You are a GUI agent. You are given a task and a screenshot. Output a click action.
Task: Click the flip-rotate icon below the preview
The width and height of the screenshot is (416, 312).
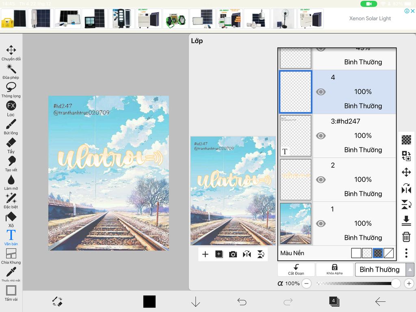pos(261,254)
